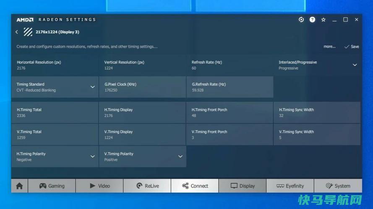Click the Horizontal Resolution (px) field
Viewport: 373px width, 209px height.
point(55,65)
